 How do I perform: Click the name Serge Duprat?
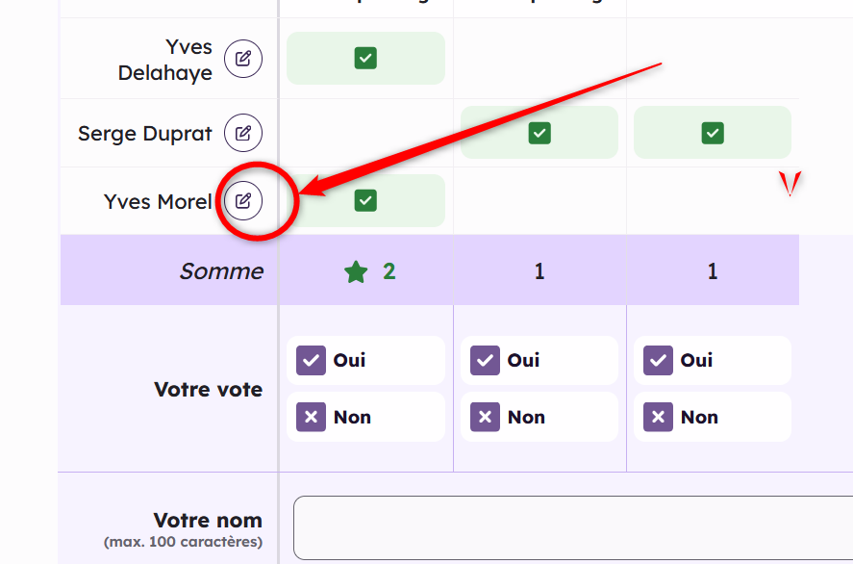point(145,134)
